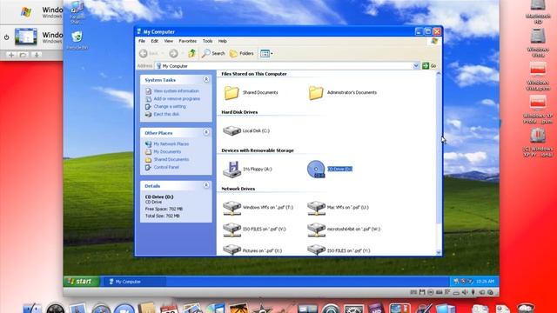
Task: Open the Help menu
Action: 223,41
